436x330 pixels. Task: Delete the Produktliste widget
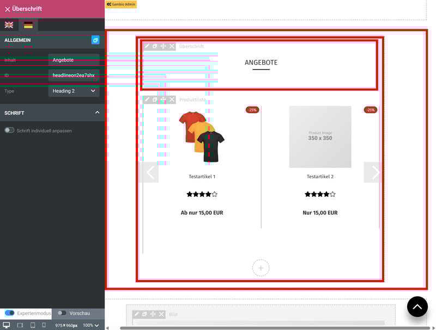point(172,99)
